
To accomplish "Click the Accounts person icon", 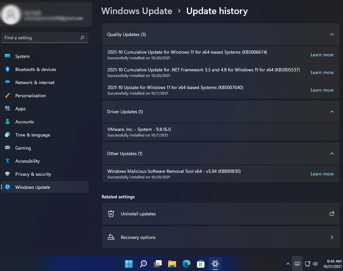I will (8, 121).
